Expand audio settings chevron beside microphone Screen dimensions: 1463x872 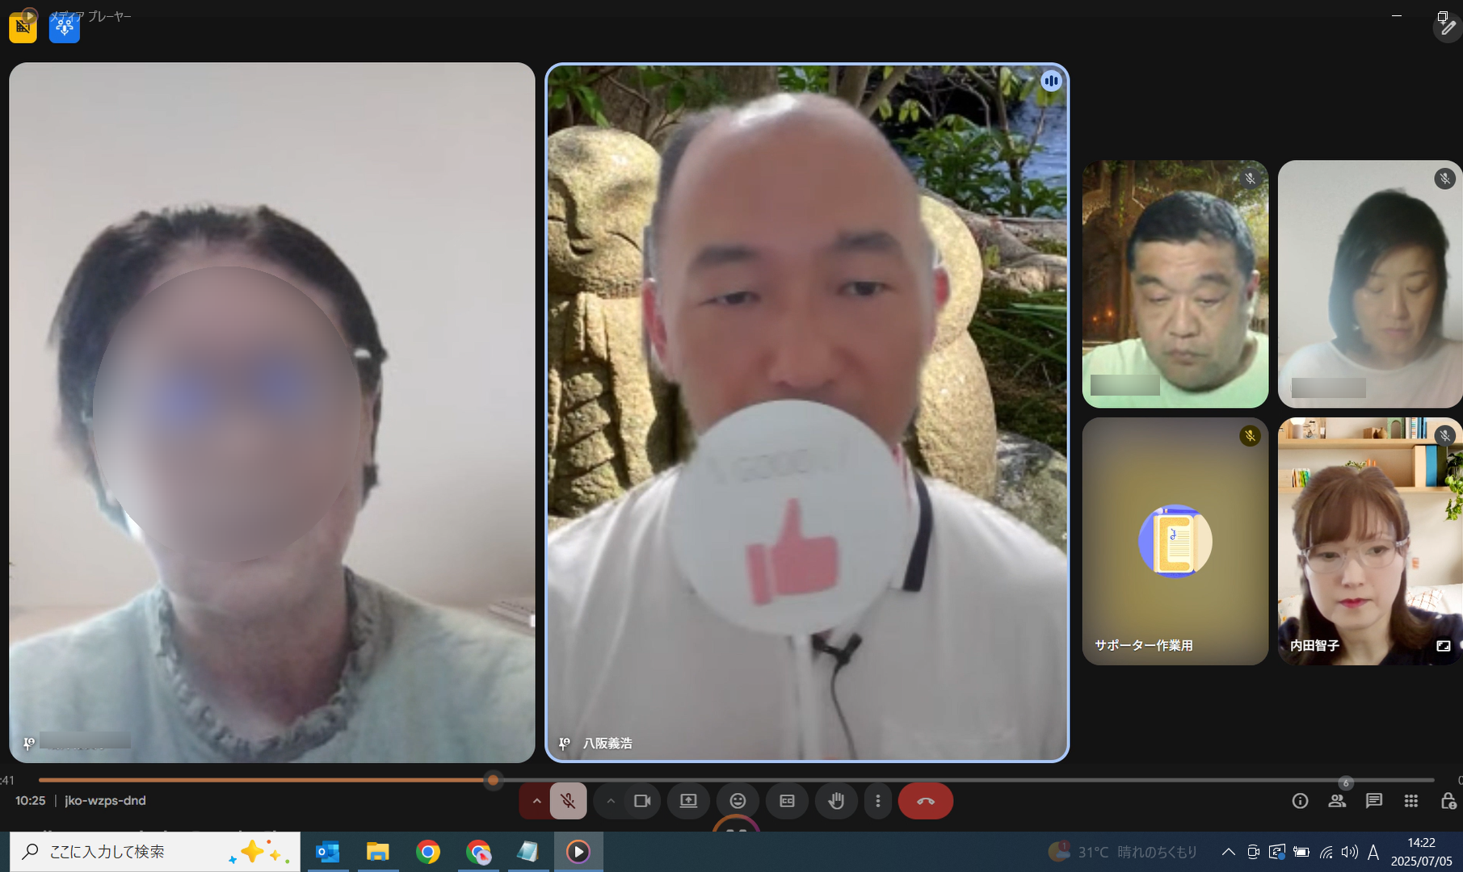tap(536, 801)
